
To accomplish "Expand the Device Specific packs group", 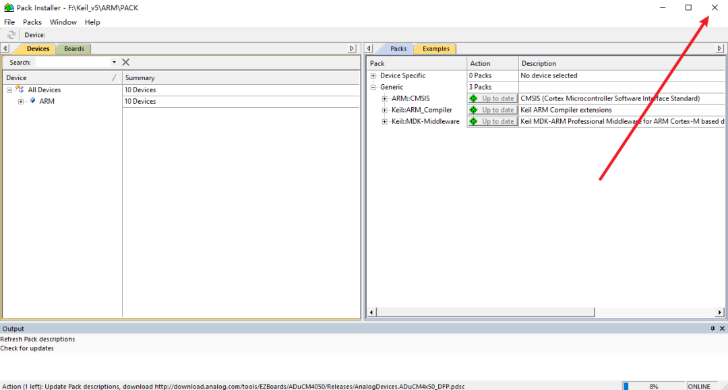I will tap(373, 75).
